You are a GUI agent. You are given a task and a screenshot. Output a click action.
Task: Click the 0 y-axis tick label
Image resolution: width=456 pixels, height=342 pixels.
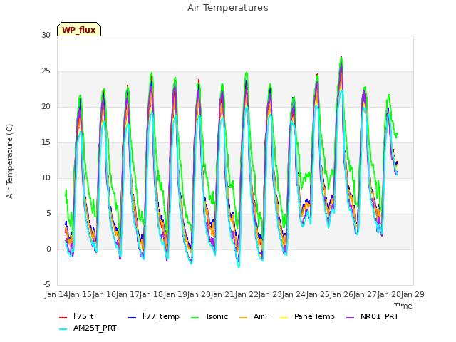click(x=48, y=249)
